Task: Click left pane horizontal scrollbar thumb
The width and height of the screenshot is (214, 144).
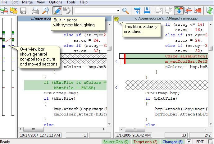Action: pos(34,129)
